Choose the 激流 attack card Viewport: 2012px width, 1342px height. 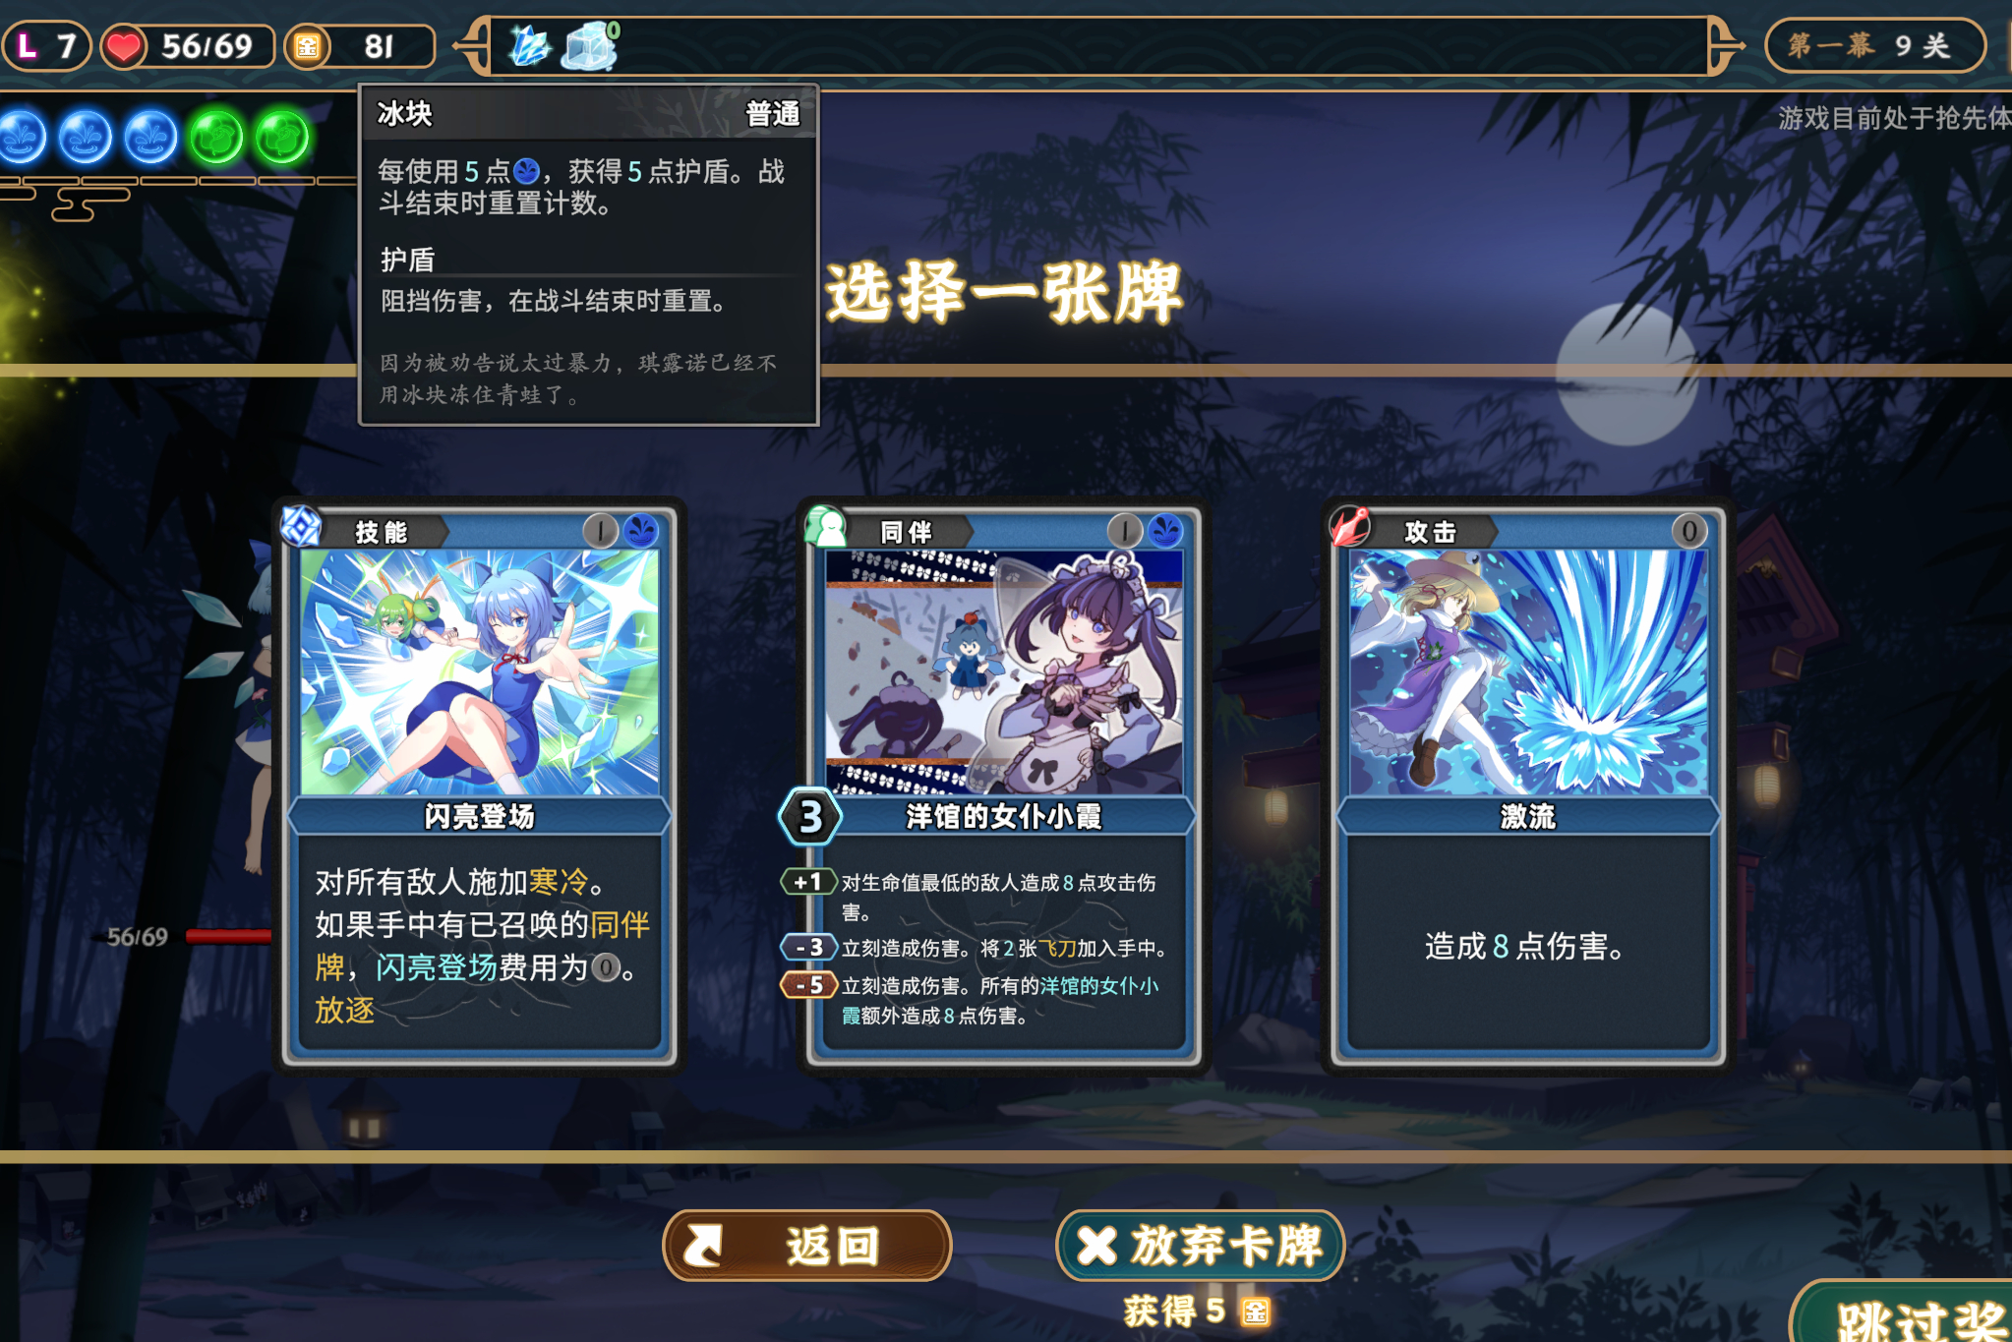[x=1527, y=786]
